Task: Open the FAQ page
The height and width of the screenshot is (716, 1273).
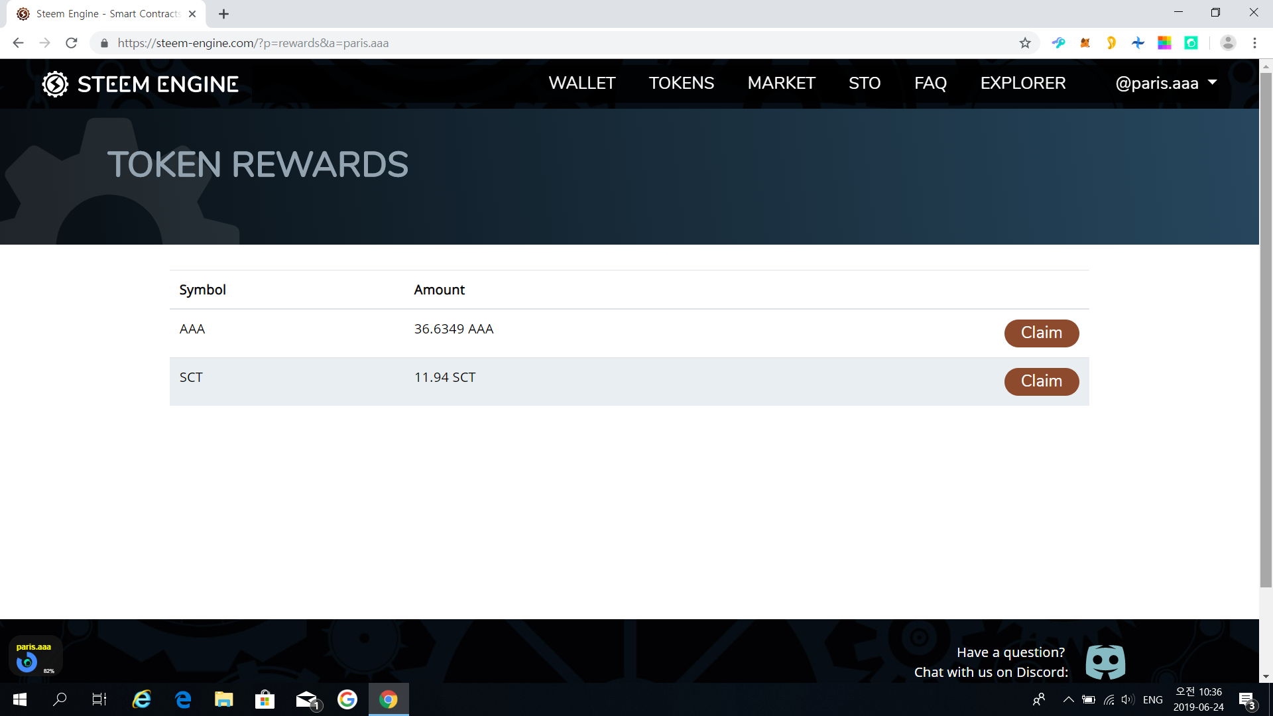Action: (931, 84)
